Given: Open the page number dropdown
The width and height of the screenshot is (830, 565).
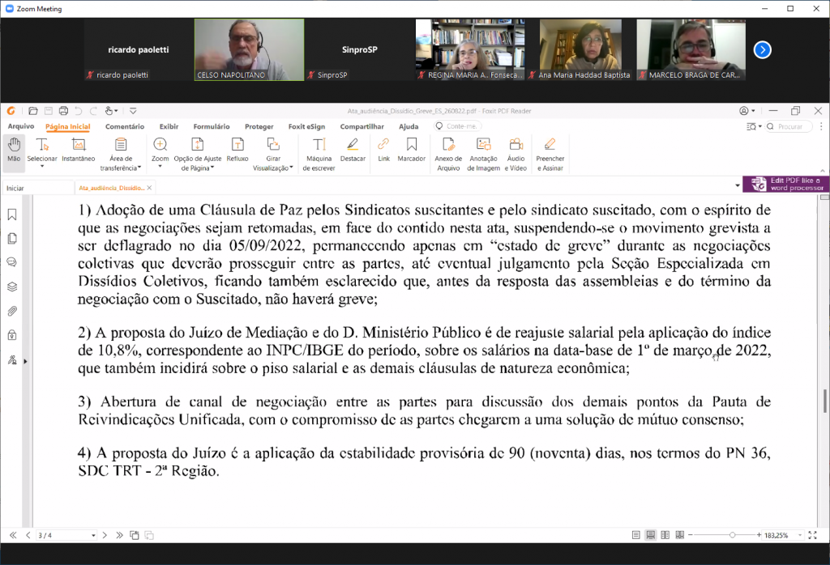Looking at the screenshot, I should [93, 535].
